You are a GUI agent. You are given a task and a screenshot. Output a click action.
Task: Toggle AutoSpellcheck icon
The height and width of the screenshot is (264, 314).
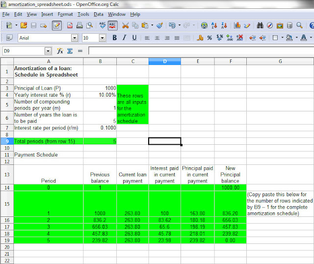click(x=112, y=26)
